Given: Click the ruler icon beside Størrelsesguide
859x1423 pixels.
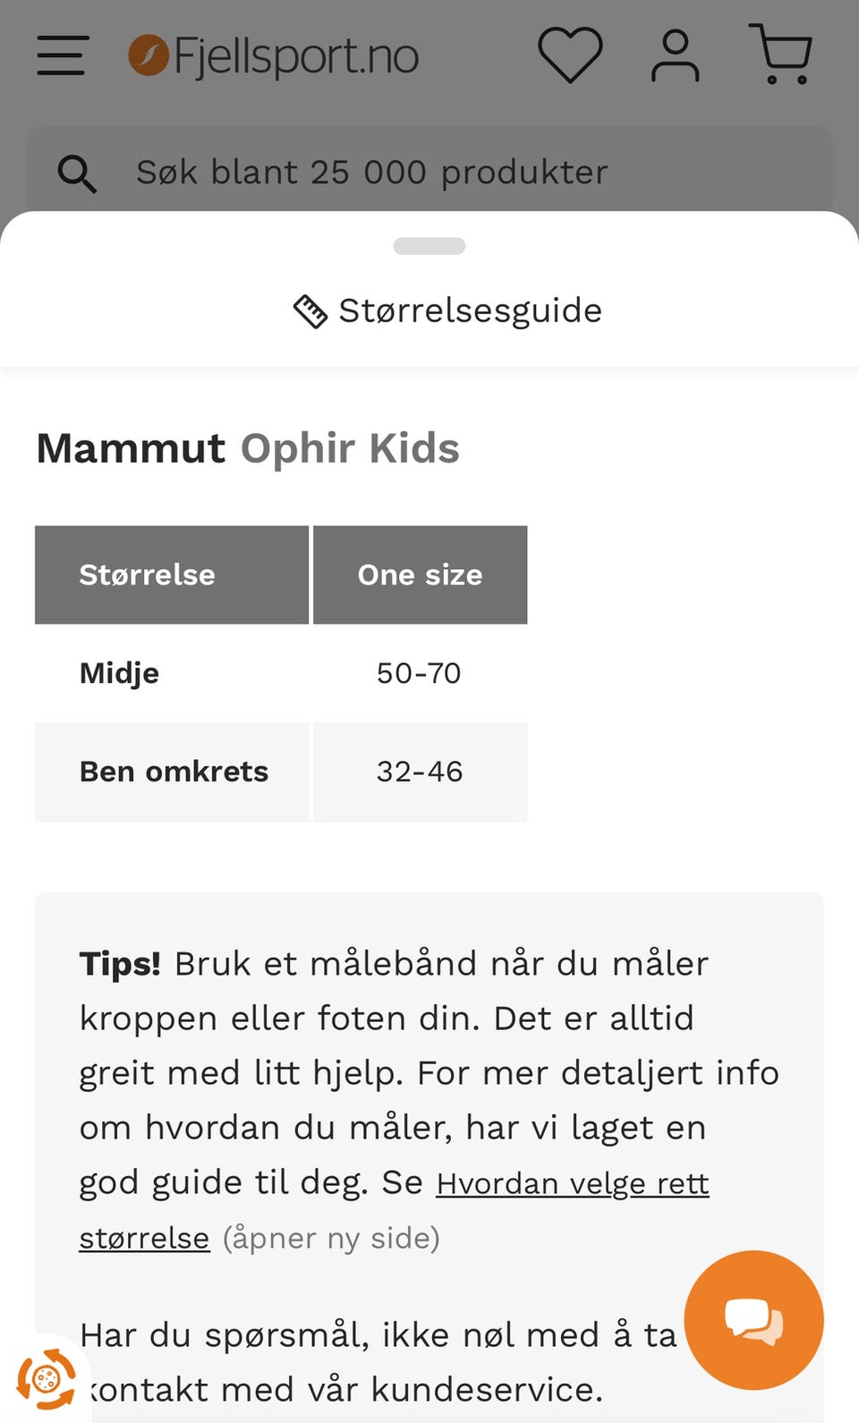Looking at the screenshot, I should point(310,311).
